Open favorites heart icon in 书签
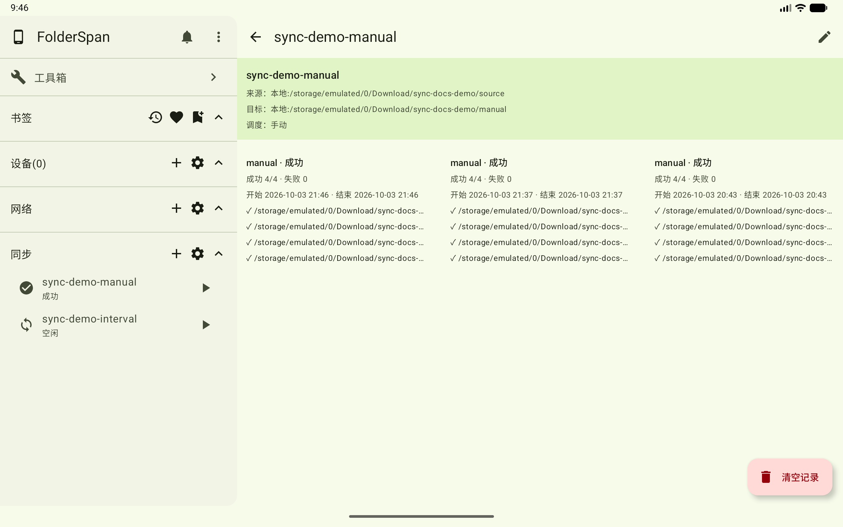Image resolution: width=843 pixels, height=527 pixels. pyautogui.click(x=177, y=118)
